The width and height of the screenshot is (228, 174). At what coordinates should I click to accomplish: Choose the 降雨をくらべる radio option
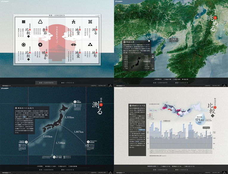coord(172,166)
